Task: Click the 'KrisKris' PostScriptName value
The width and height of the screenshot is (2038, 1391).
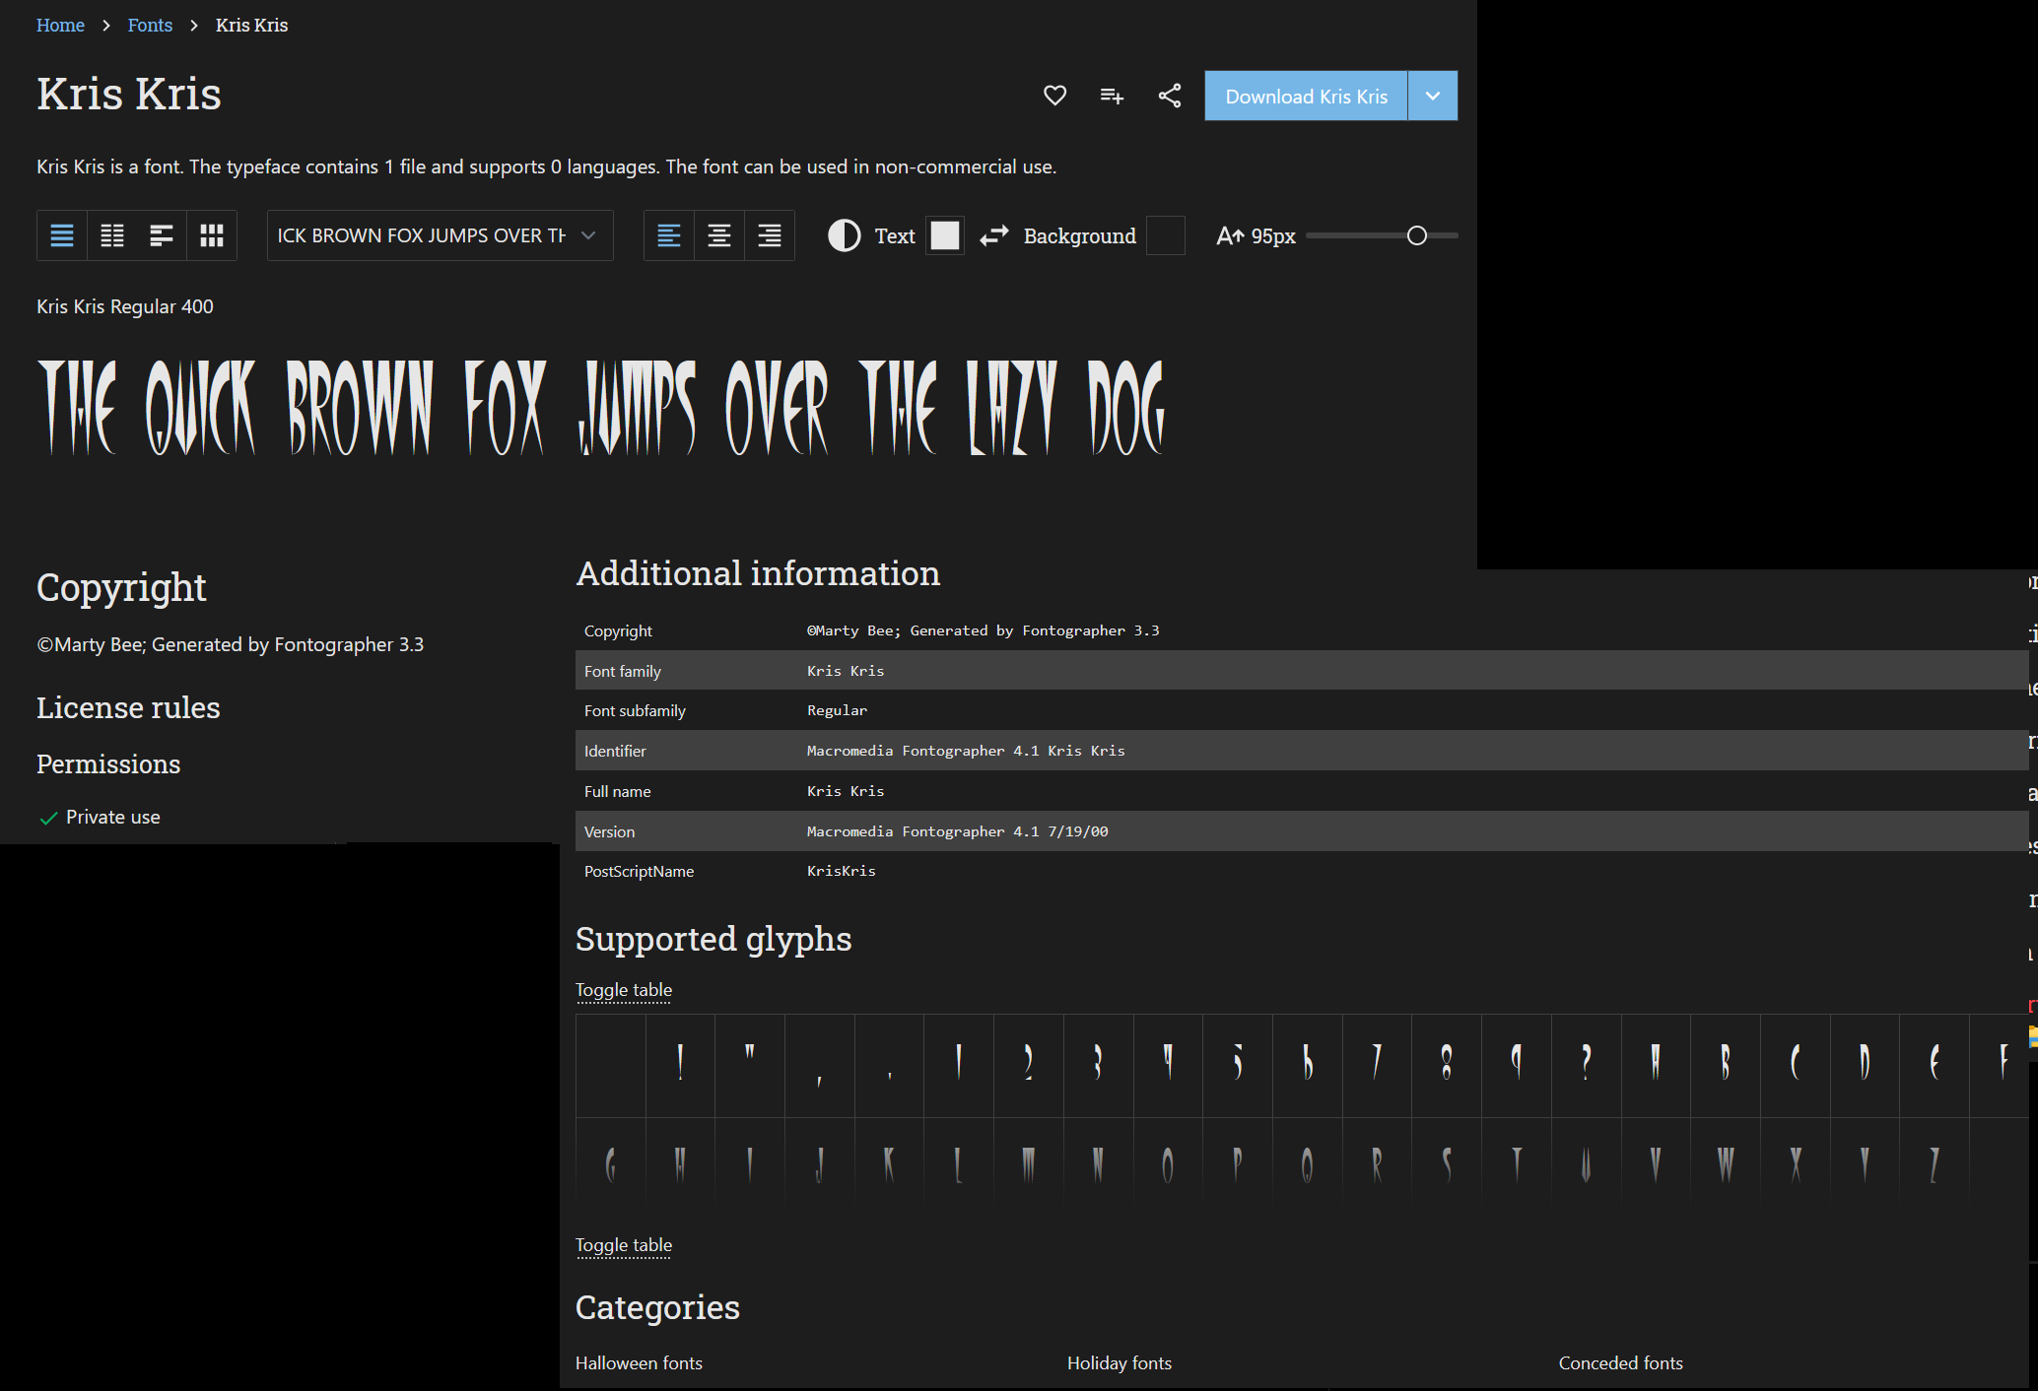Action: [x=841, y=871]
